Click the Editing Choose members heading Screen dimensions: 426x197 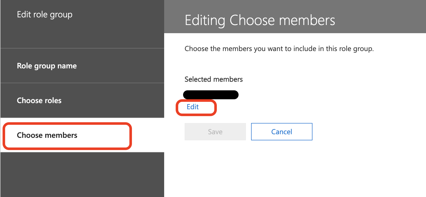(260, 20)
